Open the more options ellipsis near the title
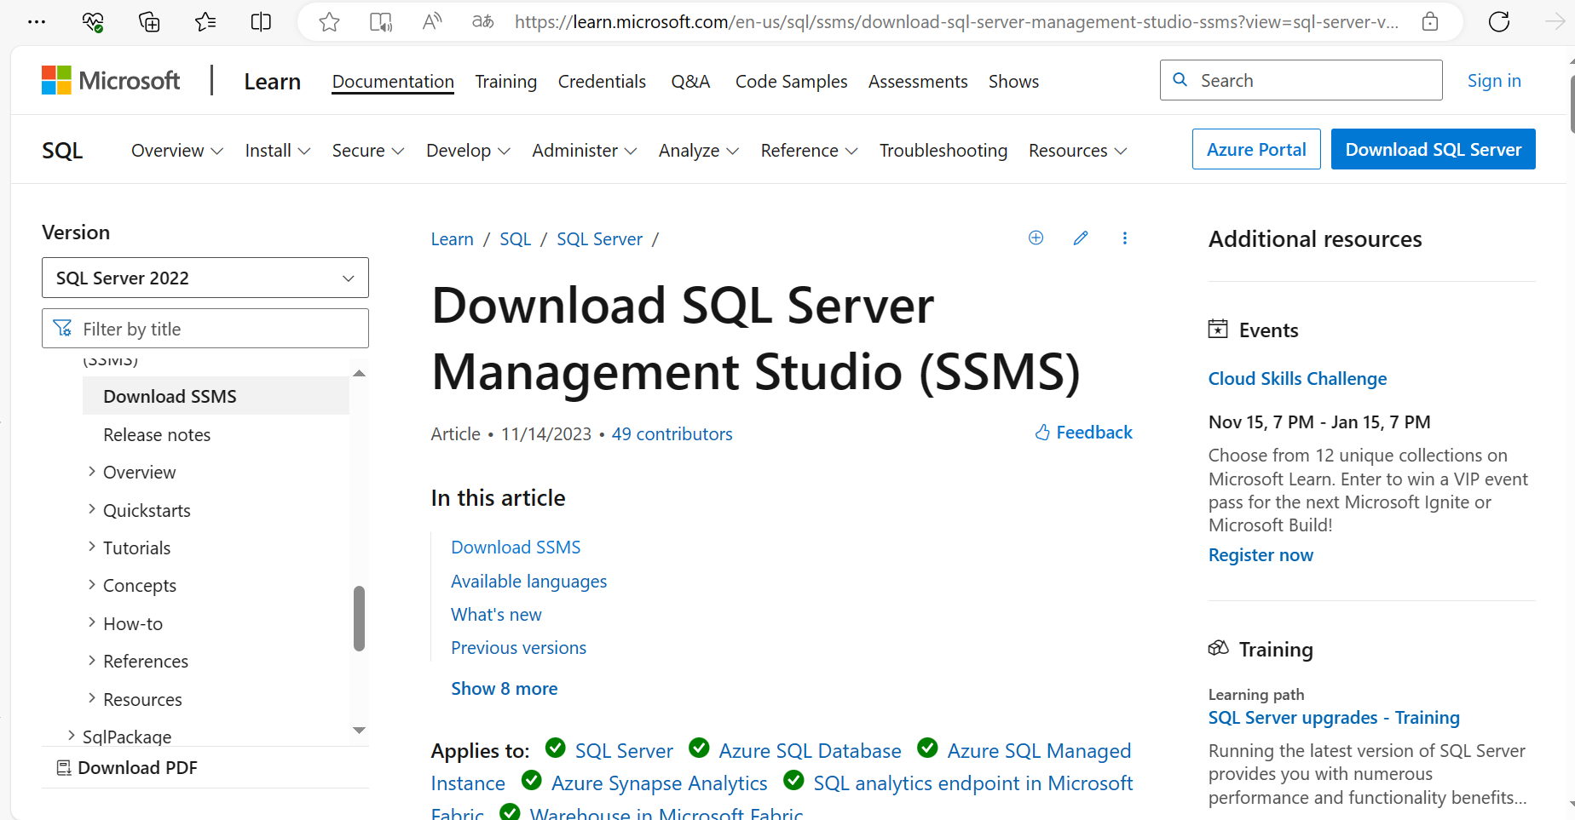 click(x=1125, y=238)
